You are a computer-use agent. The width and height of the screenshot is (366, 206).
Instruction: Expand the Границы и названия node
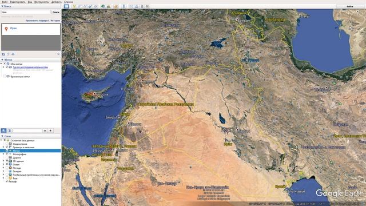coord(3,148)
